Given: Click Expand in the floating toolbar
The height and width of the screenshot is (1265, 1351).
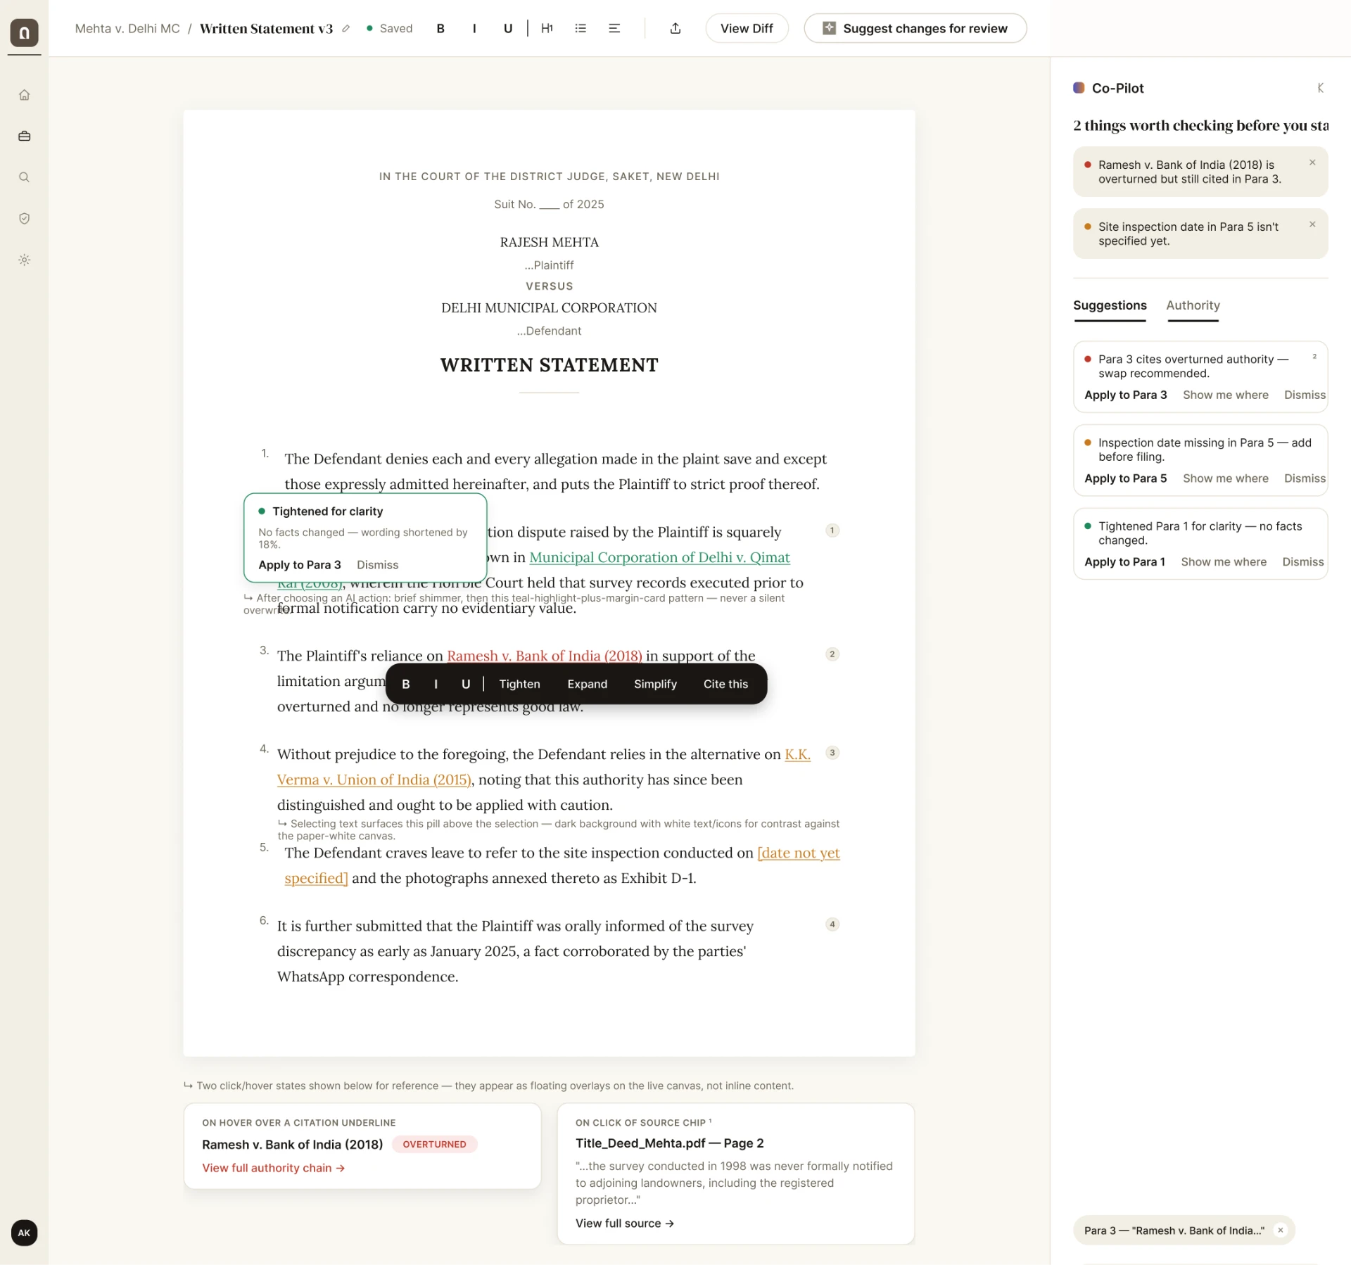Looking at the screenshot, I should pyautogui.click(x=587, y=684).
